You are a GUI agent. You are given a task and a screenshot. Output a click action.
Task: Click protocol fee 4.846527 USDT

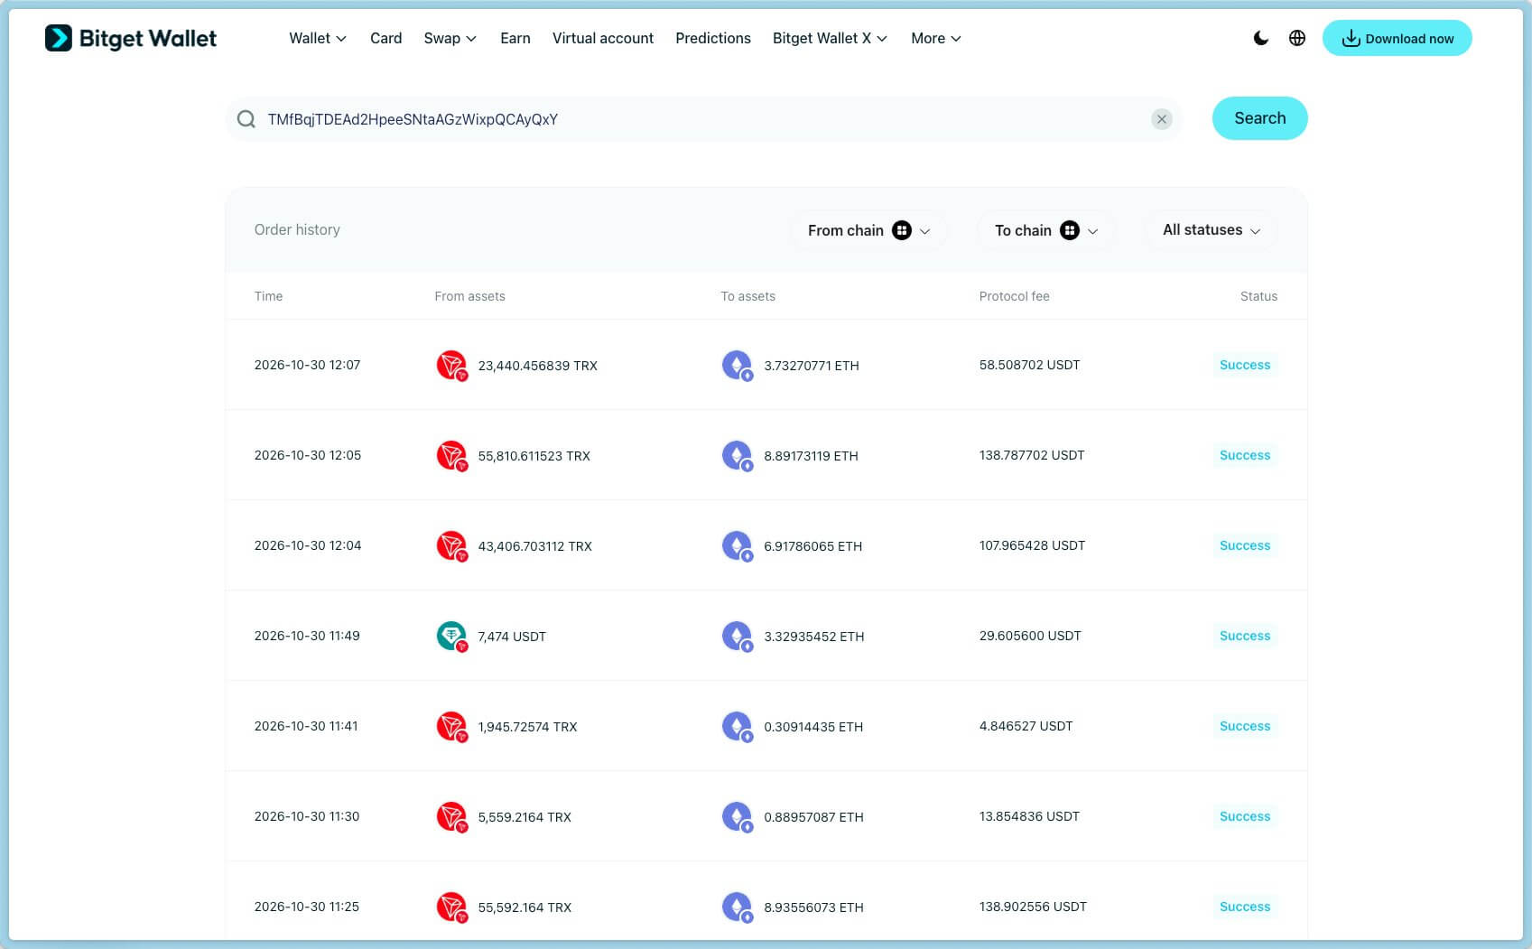pos(1026,726)
